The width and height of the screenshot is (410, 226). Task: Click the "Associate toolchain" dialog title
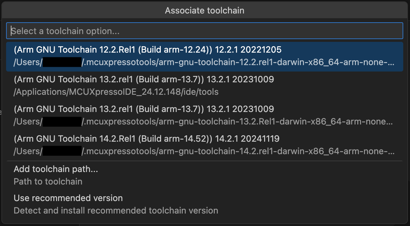click(x=205, y=10)
